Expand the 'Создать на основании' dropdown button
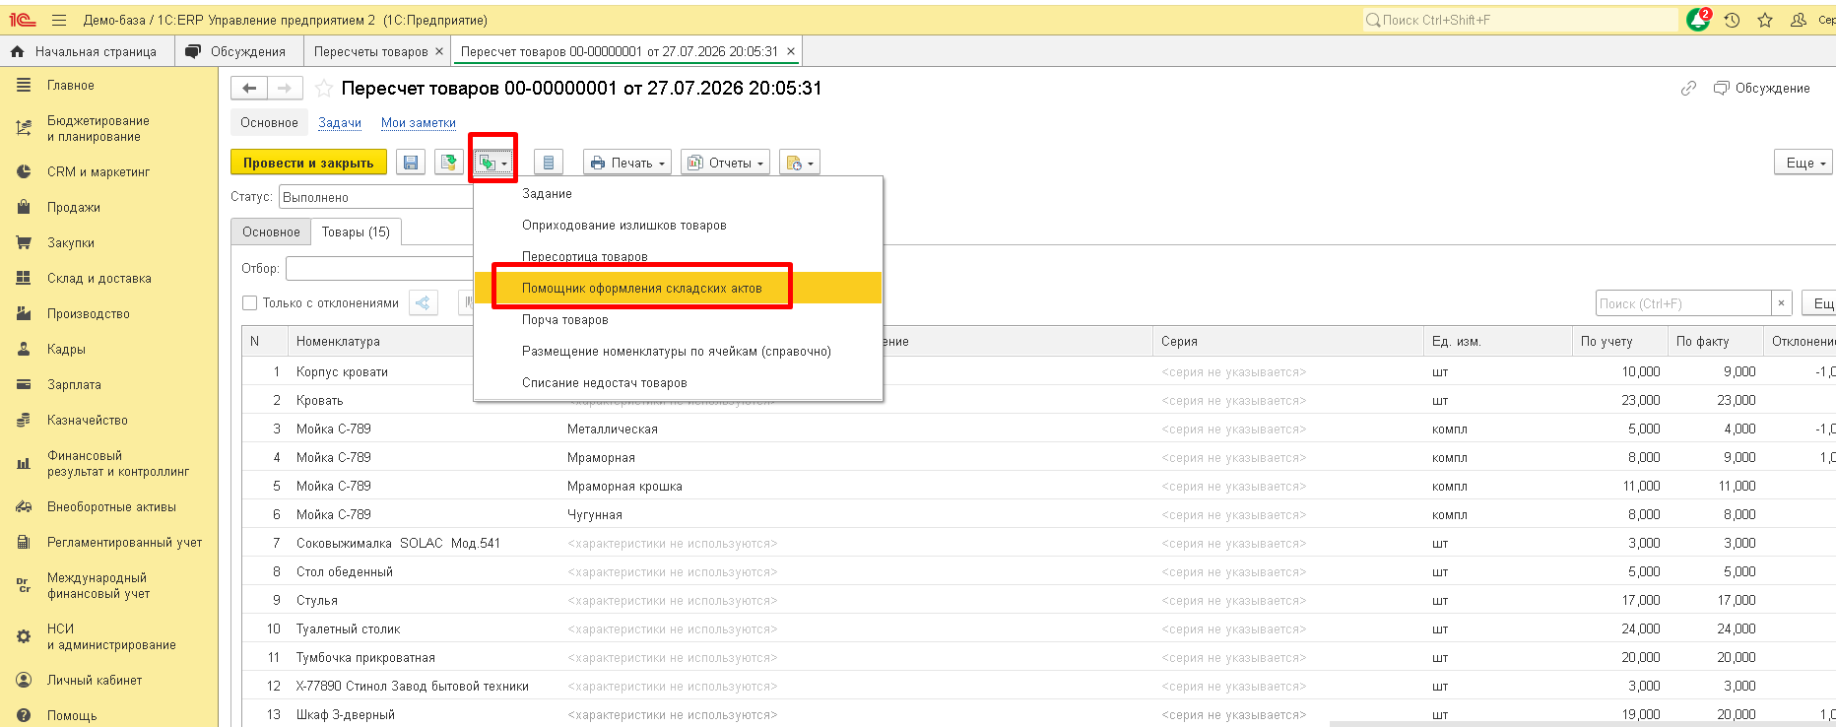 [492, 163]
